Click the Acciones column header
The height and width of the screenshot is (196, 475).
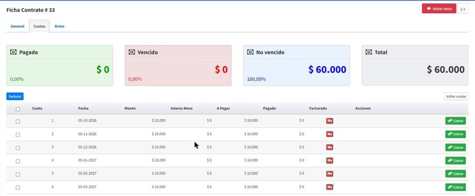[x=363, y=109]
